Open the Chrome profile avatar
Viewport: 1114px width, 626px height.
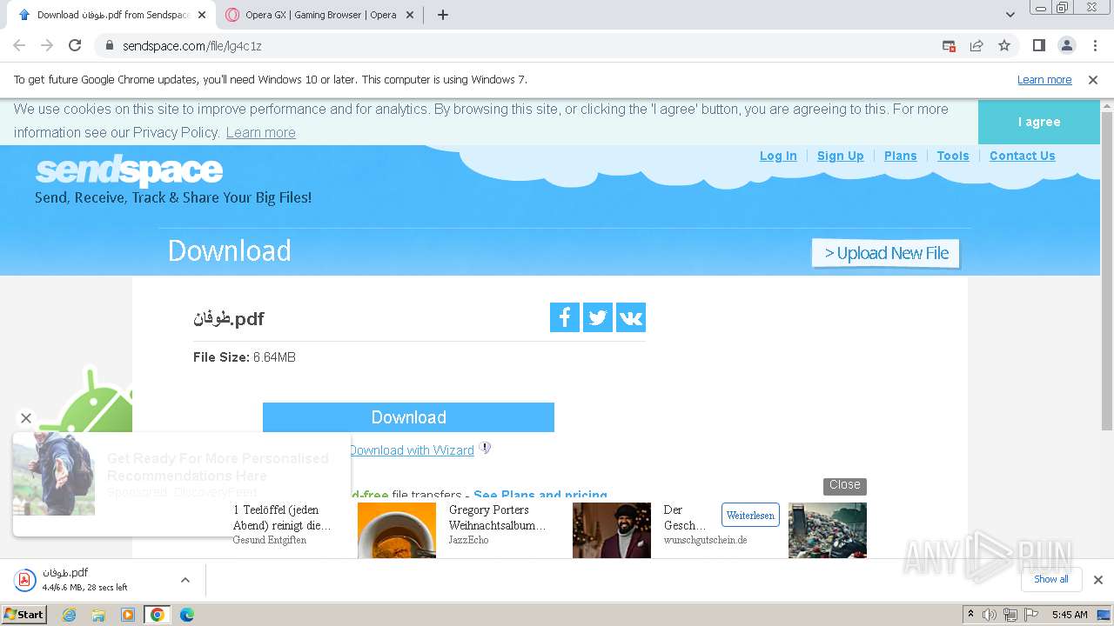[1067, 46]
